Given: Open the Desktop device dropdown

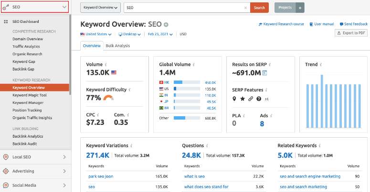Looking at the screenshot, I should tap(129, 34).
